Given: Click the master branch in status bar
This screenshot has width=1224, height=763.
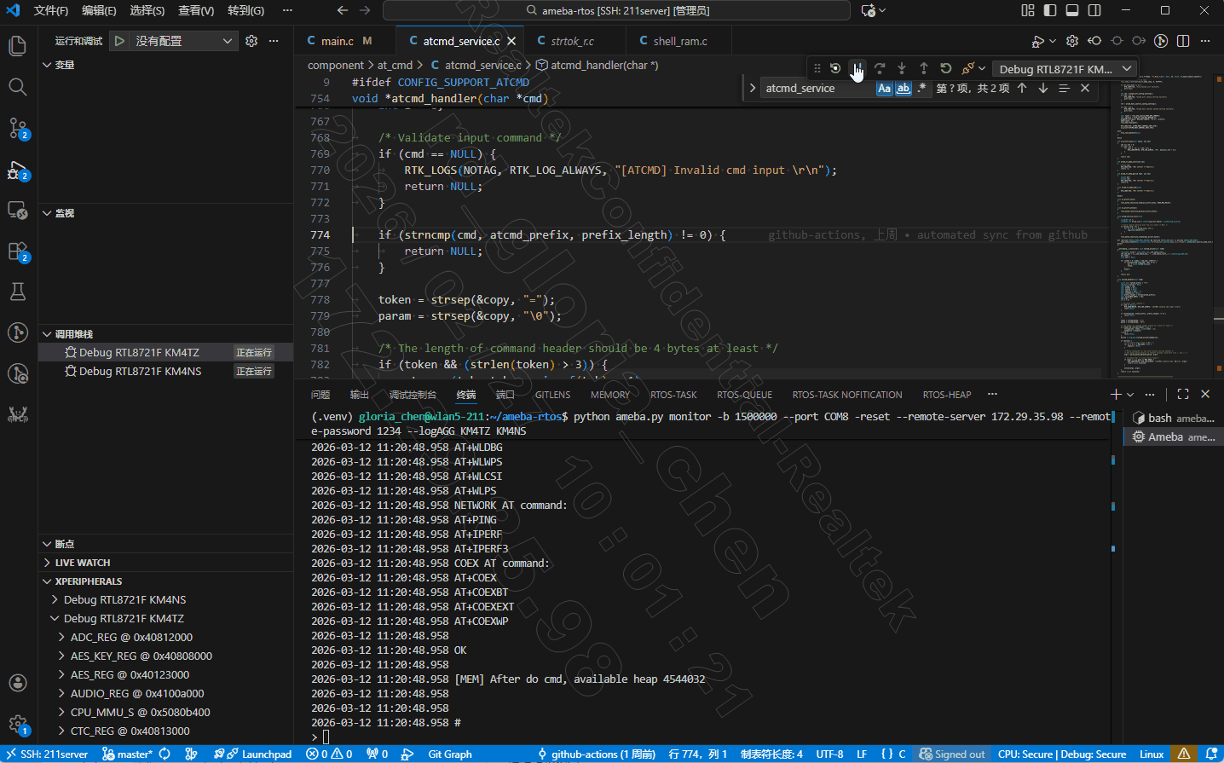Looking at the screenshot, I should click(x=127, y=754).
